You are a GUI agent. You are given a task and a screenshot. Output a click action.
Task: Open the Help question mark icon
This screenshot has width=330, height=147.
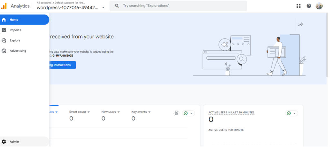(x=309, y=6)
